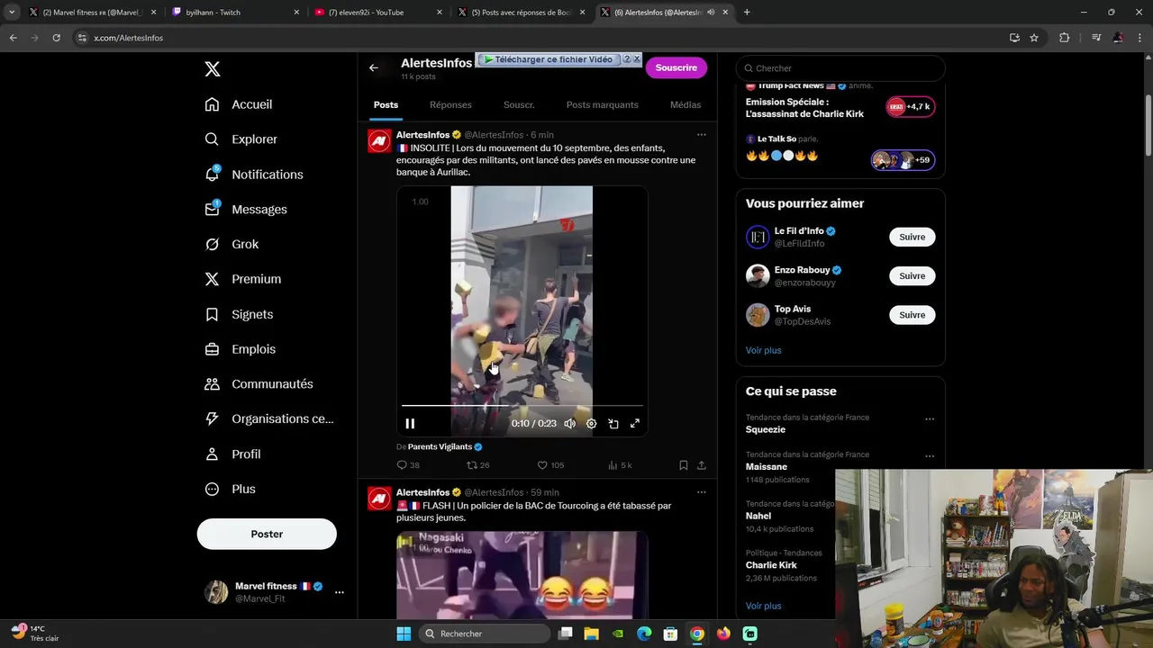
Task: View analytics of the INSOLITE post
Action: 620,465
